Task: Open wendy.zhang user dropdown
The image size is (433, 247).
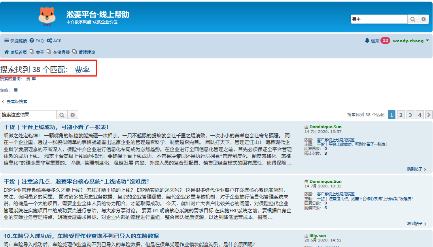Action: pyautogui.click(x=411, y=41)
